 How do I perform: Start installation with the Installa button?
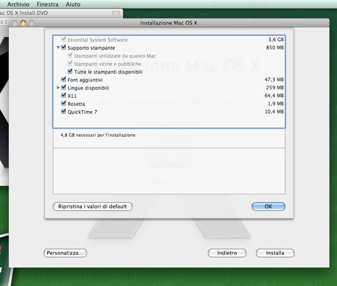pos(275,253)
